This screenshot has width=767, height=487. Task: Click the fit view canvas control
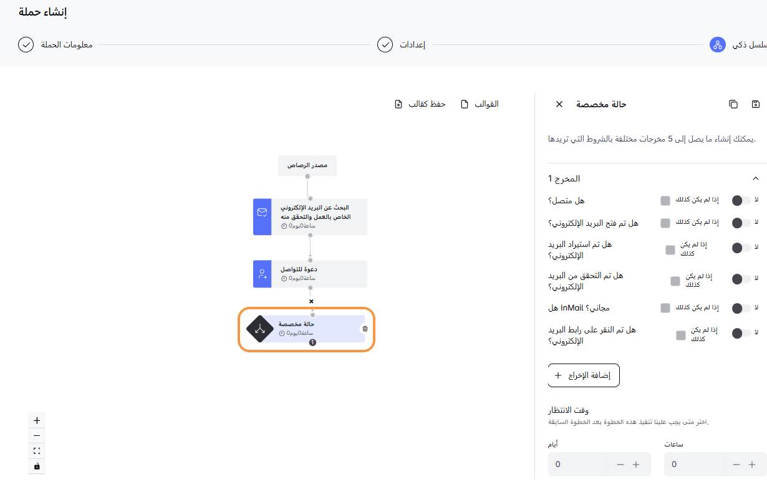point(37,451)
